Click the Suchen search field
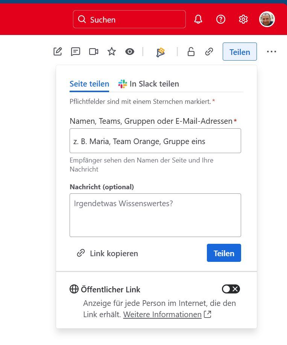This screenshot has width=287, height=345. pos(129,19)
